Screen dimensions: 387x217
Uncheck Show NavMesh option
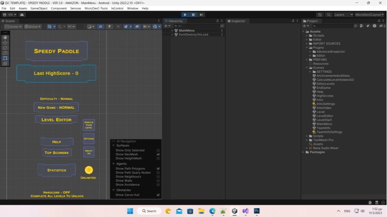(x=158, y=154)
